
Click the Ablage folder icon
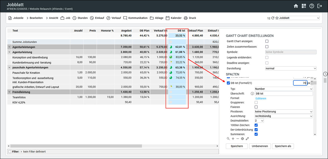click(152, 18)
